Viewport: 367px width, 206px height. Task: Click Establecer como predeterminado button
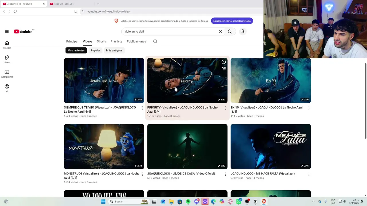(232, 21)
